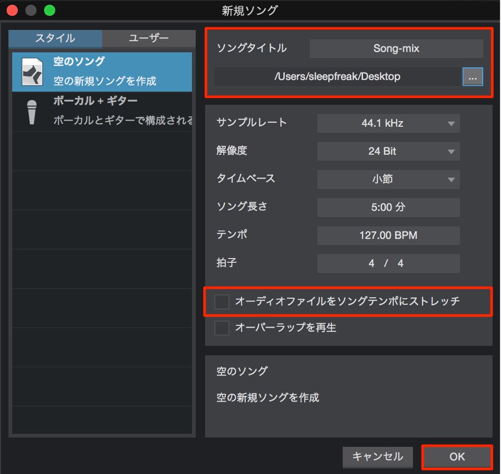Switch to the スタイル tab

55,38
